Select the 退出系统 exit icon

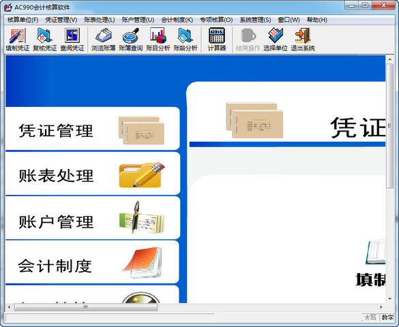[x=303, y=40]
